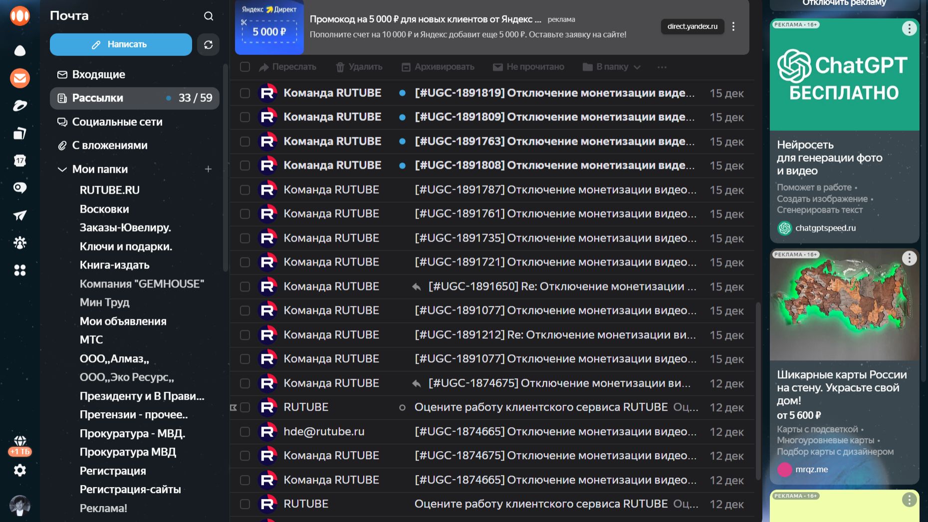Image resolution: width=928 pixels, height=522 pixels.
Task: Open the four-dot all services icon
Action: pos(20,270)
